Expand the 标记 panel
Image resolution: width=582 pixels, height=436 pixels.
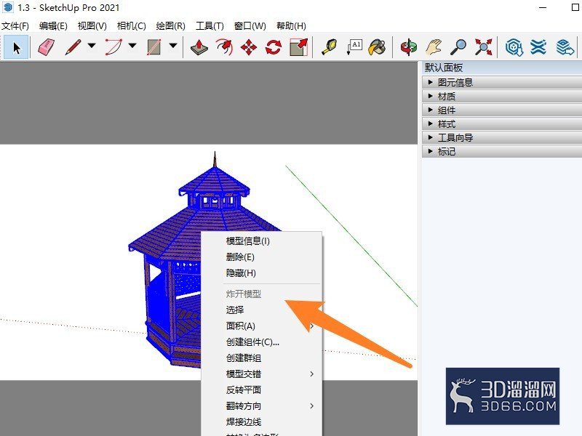502,151
